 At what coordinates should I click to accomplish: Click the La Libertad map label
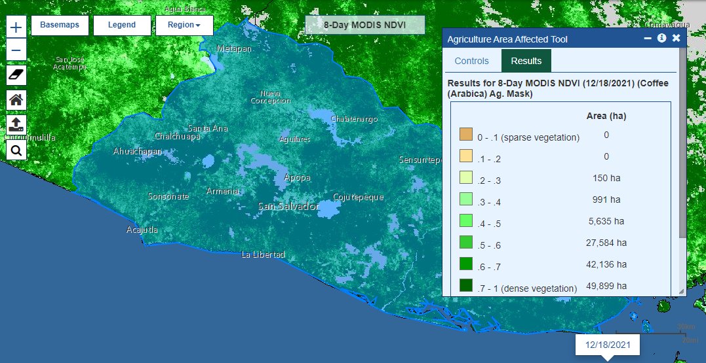tap(263, 254)
